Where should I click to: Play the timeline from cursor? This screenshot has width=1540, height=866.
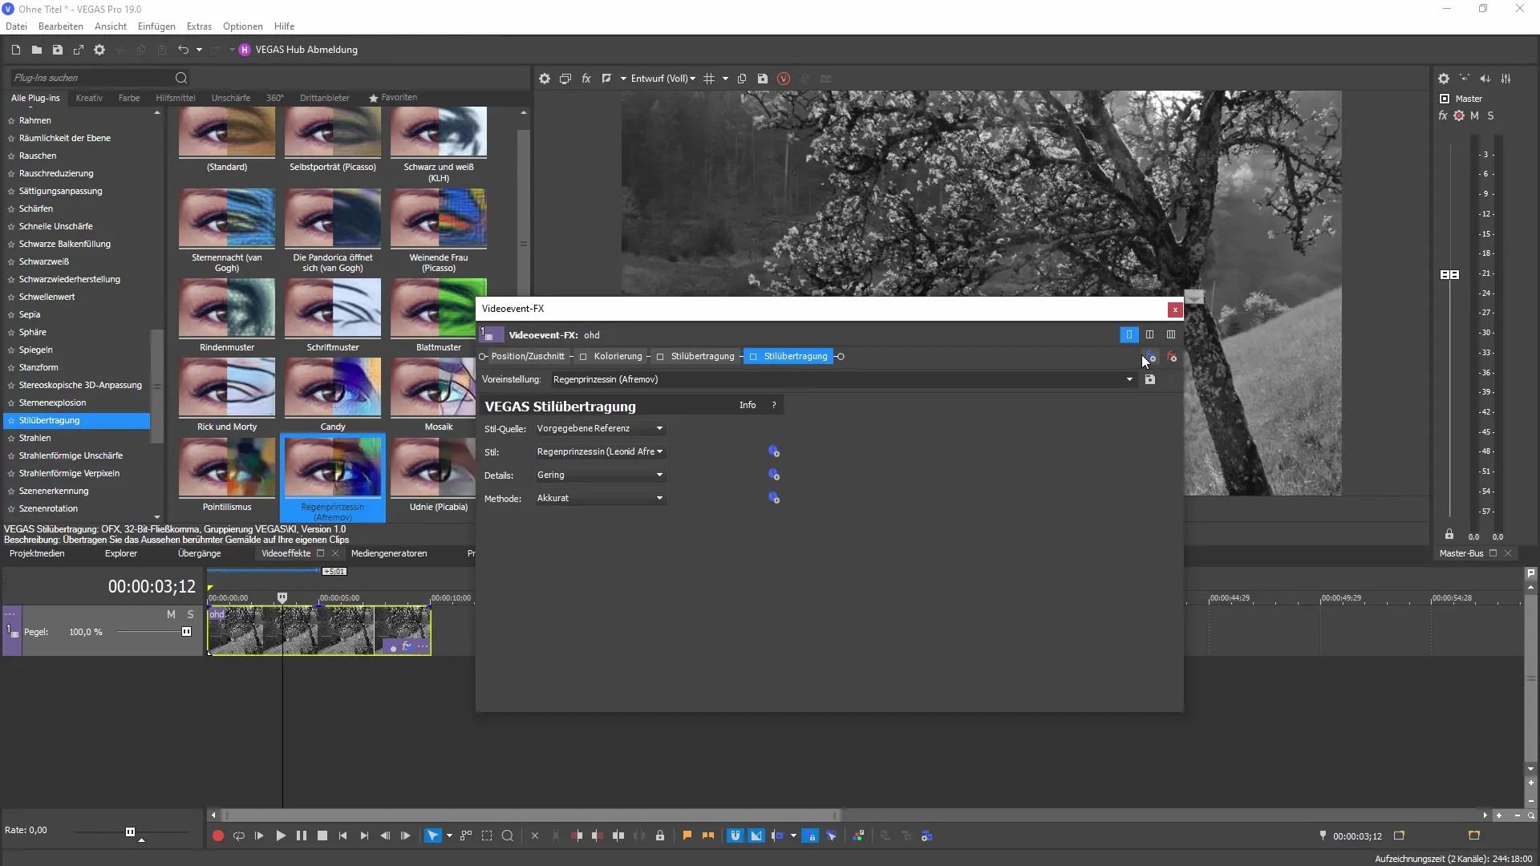click(281, 836)
